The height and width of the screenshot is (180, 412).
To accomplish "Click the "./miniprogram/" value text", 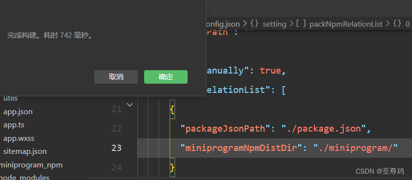I will click(x=356, y=148).
